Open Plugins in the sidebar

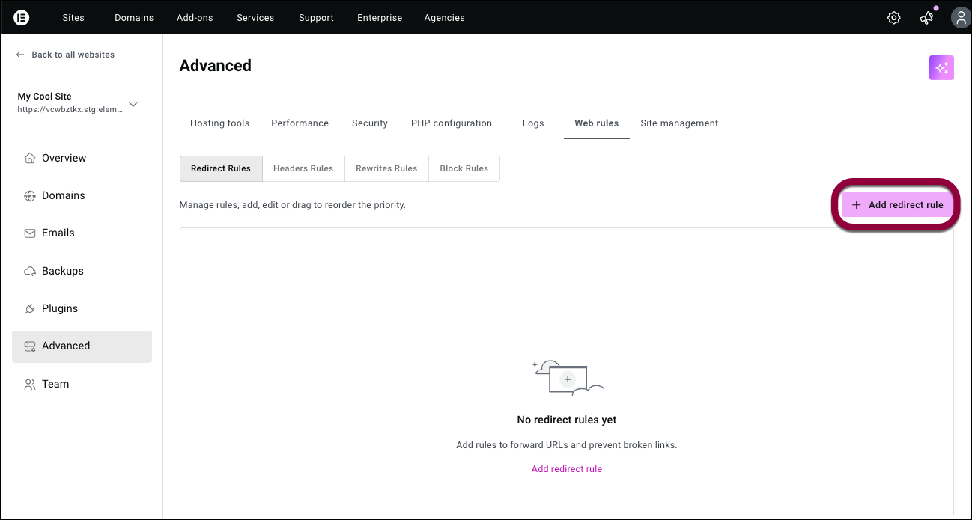(x=59, y=308)
